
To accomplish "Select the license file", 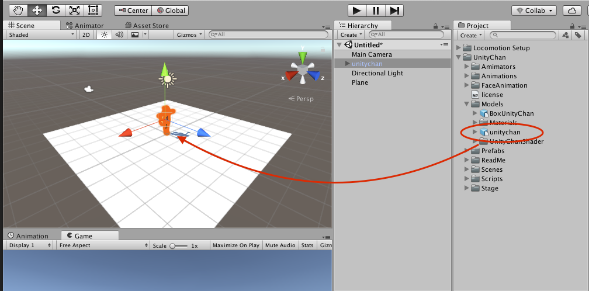I will click(x=487, y=95).
